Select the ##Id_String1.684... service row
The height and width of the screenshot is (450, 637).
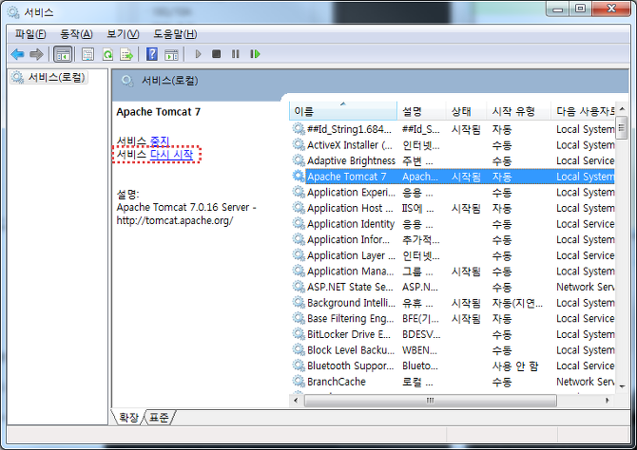tap(453, 129)
